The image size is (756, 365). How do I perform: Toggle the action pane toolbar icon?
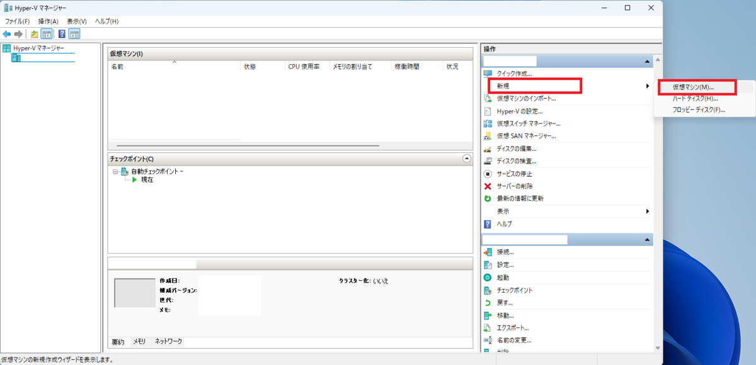[74, 34]
